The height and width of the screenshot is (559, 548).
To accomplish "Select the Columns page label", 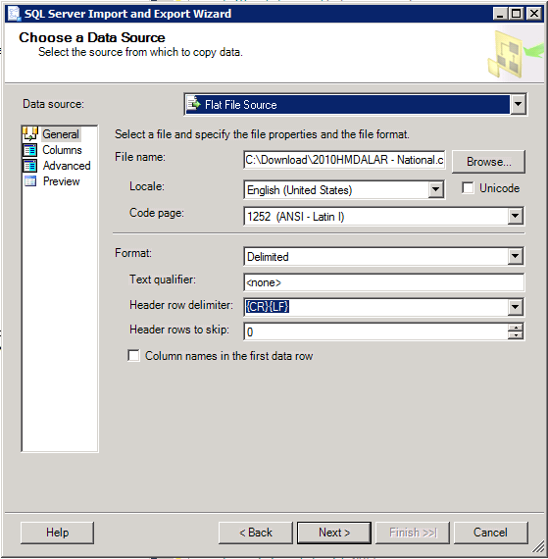I will point(62,150).
